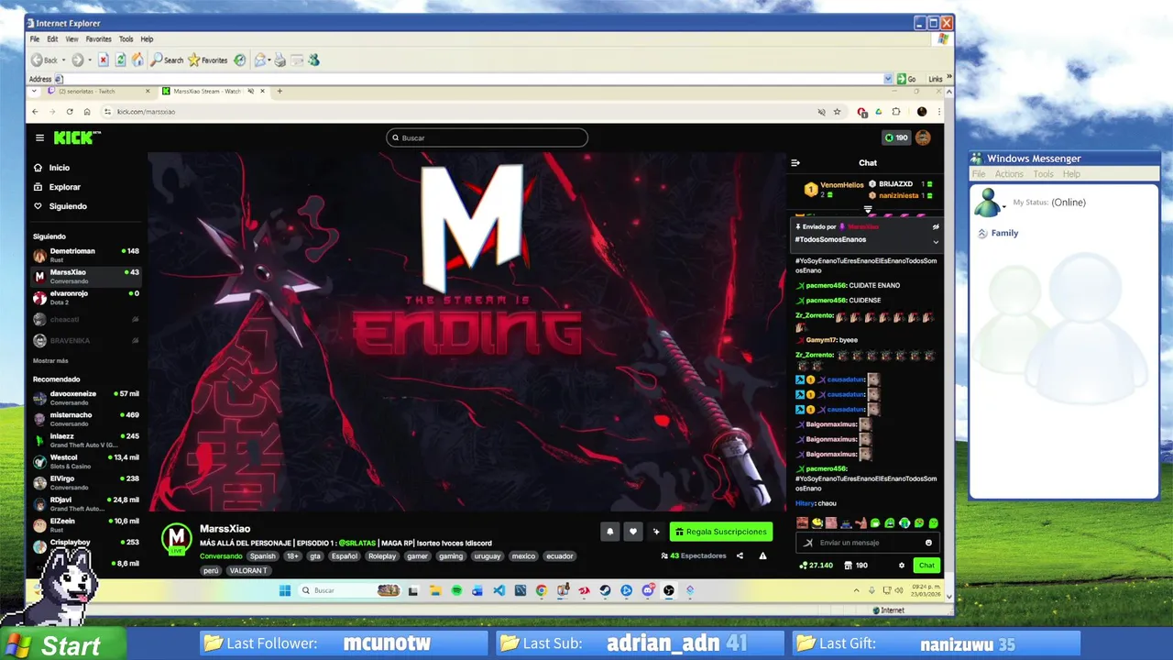The width and height of the screenshot is (1173, 660).
Task: Click the Windows 11 start icon in taskbar
Action: tap(285, 590)
